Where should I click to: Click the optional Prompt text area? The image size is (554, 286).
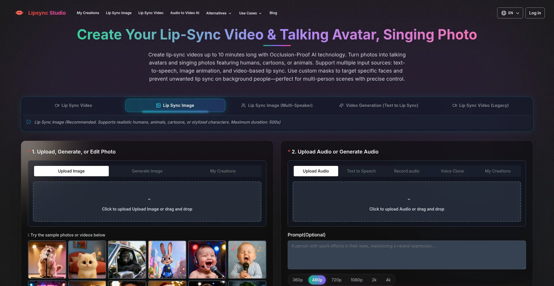(407, 255)
